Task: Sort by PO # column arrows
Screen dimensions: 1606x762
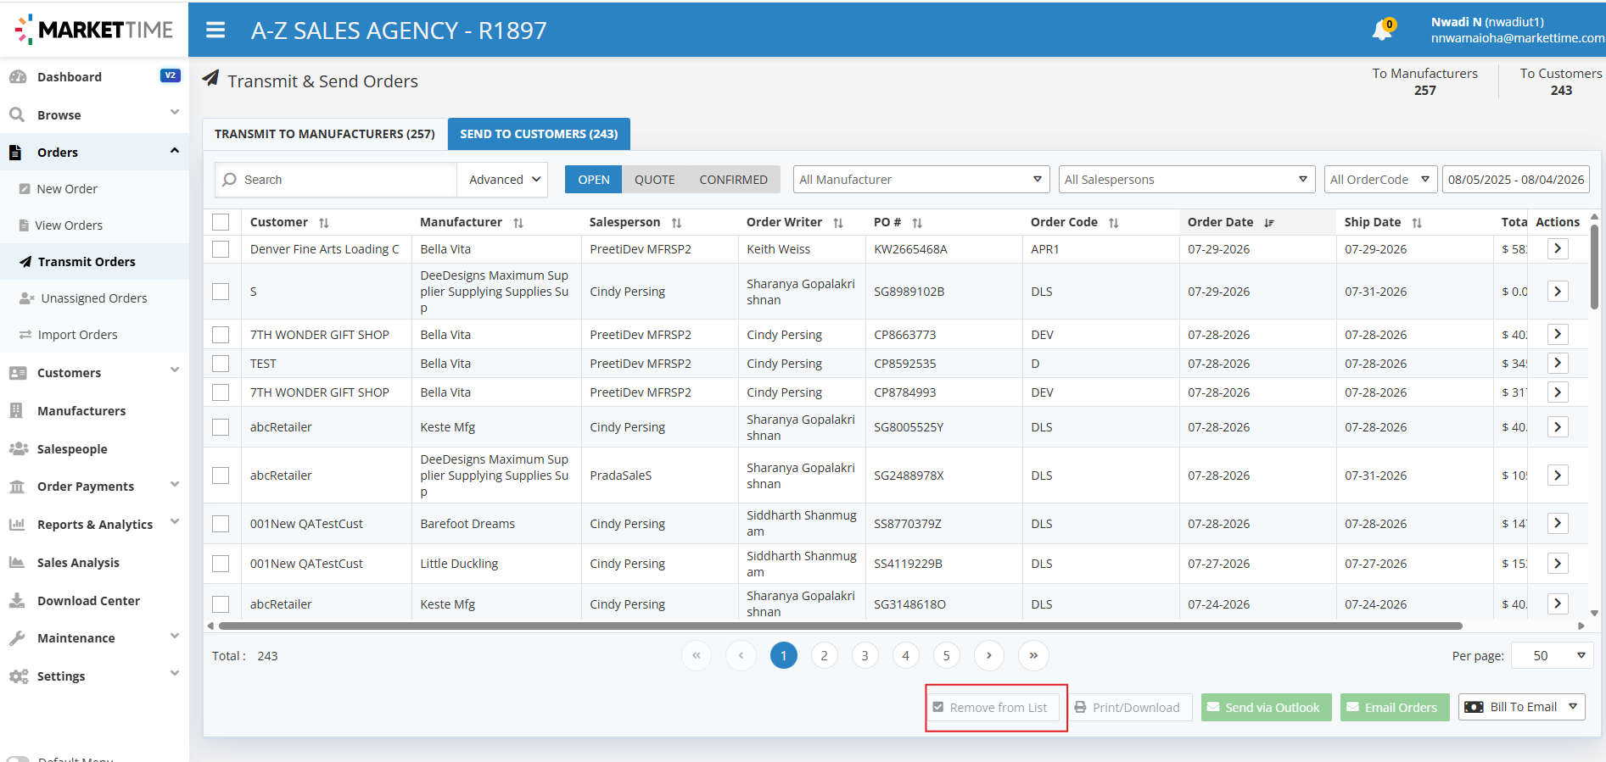Action: 917,223
